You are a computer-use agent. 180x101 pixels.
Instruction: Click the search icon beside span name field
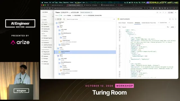click(x=64, y=19)
